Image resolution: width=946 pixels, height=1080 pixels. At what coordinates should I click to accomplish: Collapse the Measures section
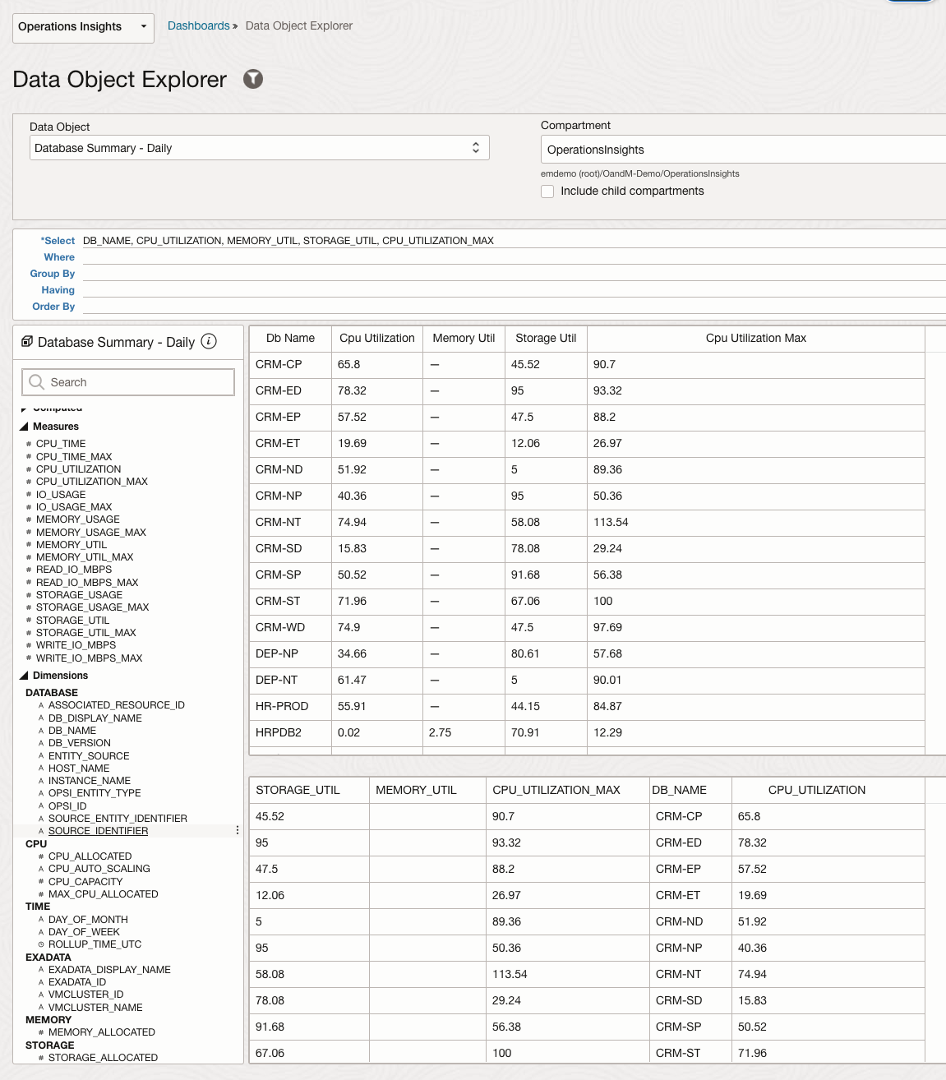24,426
